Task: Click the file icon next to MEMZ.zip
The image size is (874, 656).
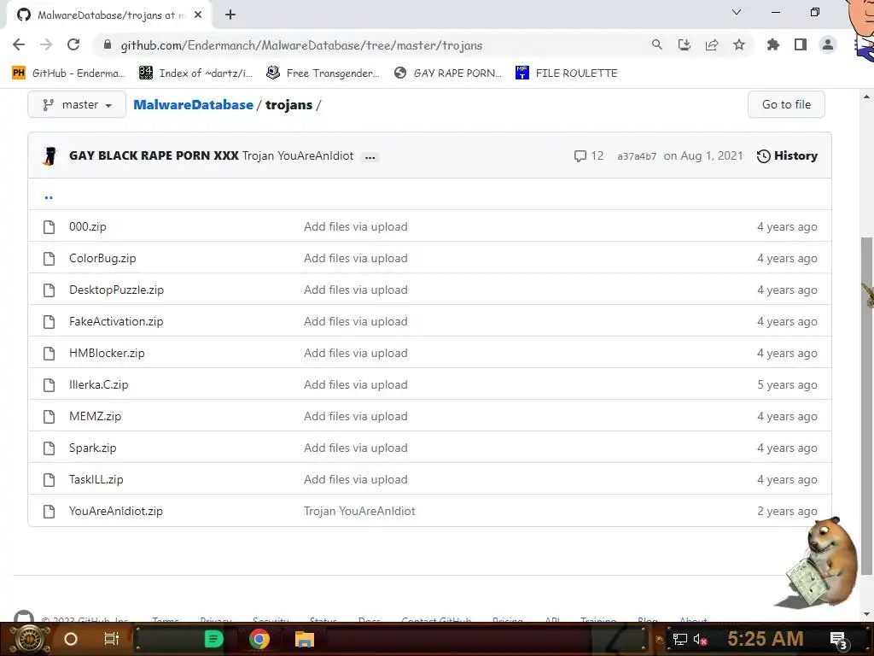Action: pos(49,417)
